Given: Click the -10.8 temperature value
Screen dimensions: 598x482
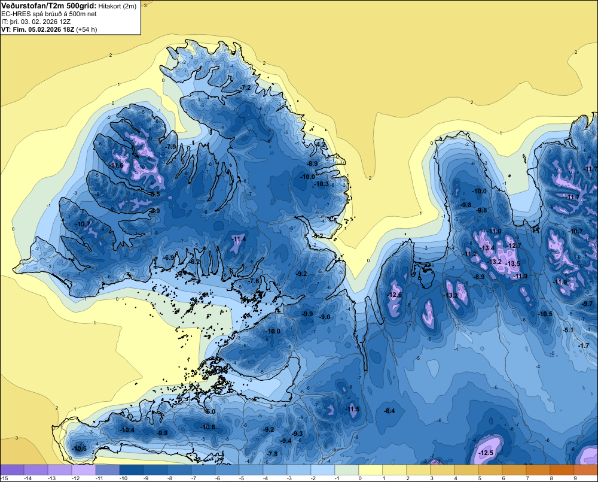Looking at the screenshot, I should tap(208, 428).
